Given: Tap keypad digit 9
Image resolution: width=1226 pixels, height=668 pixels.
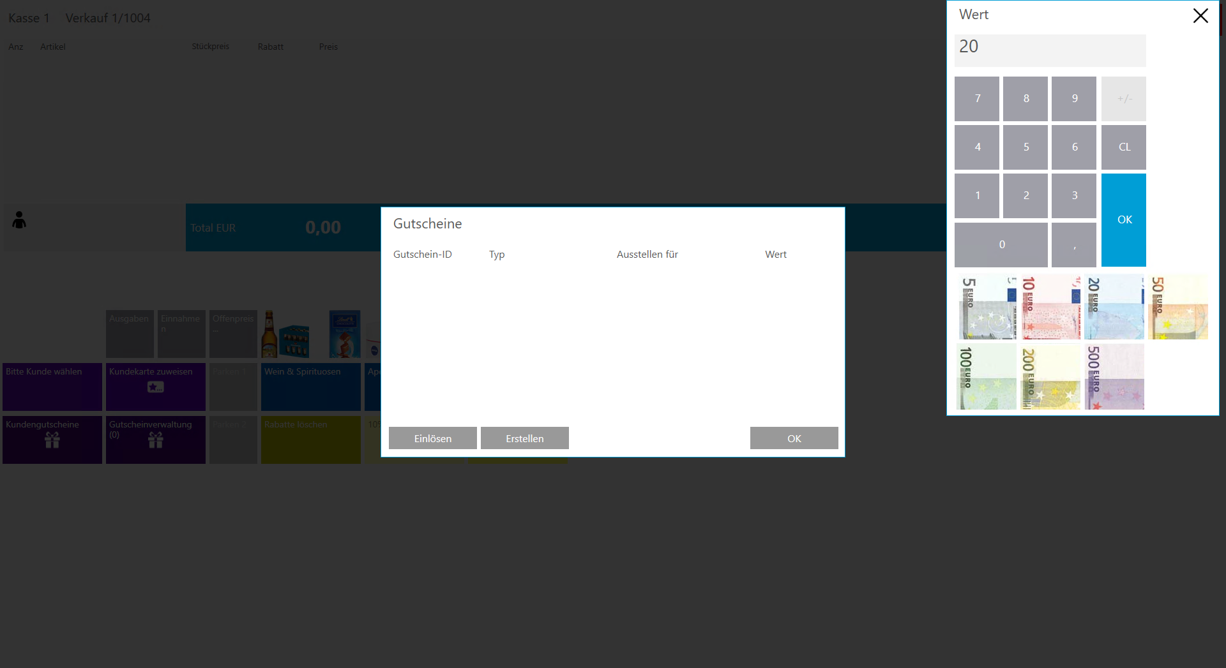Looking at the screenshot, I should pyautogui.click(x=1074, y=99).
